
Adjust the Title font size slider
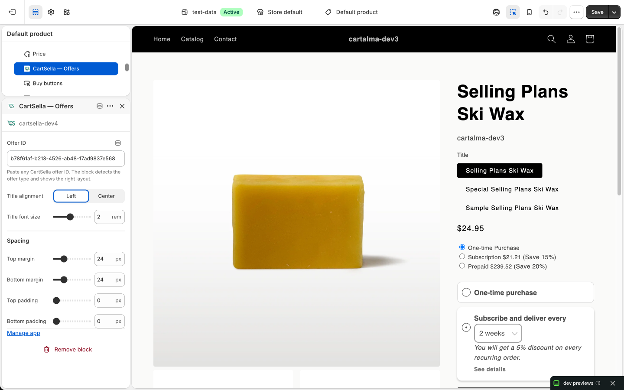point(70,217)
